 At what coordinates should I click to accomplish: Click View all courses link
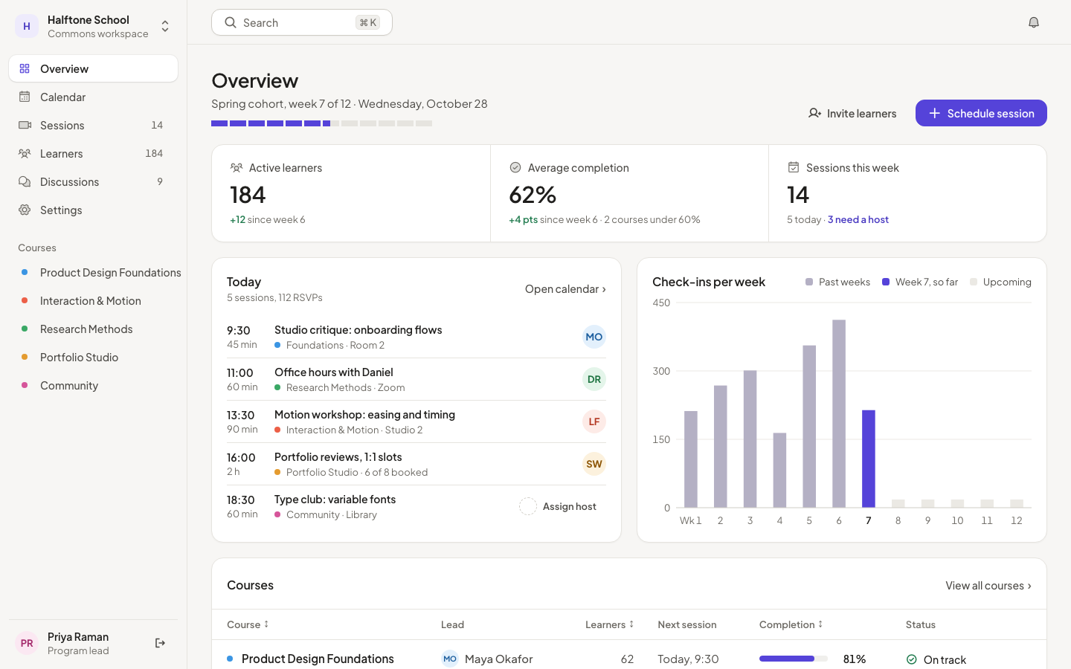pyautogui.click(x=988, y=585)
